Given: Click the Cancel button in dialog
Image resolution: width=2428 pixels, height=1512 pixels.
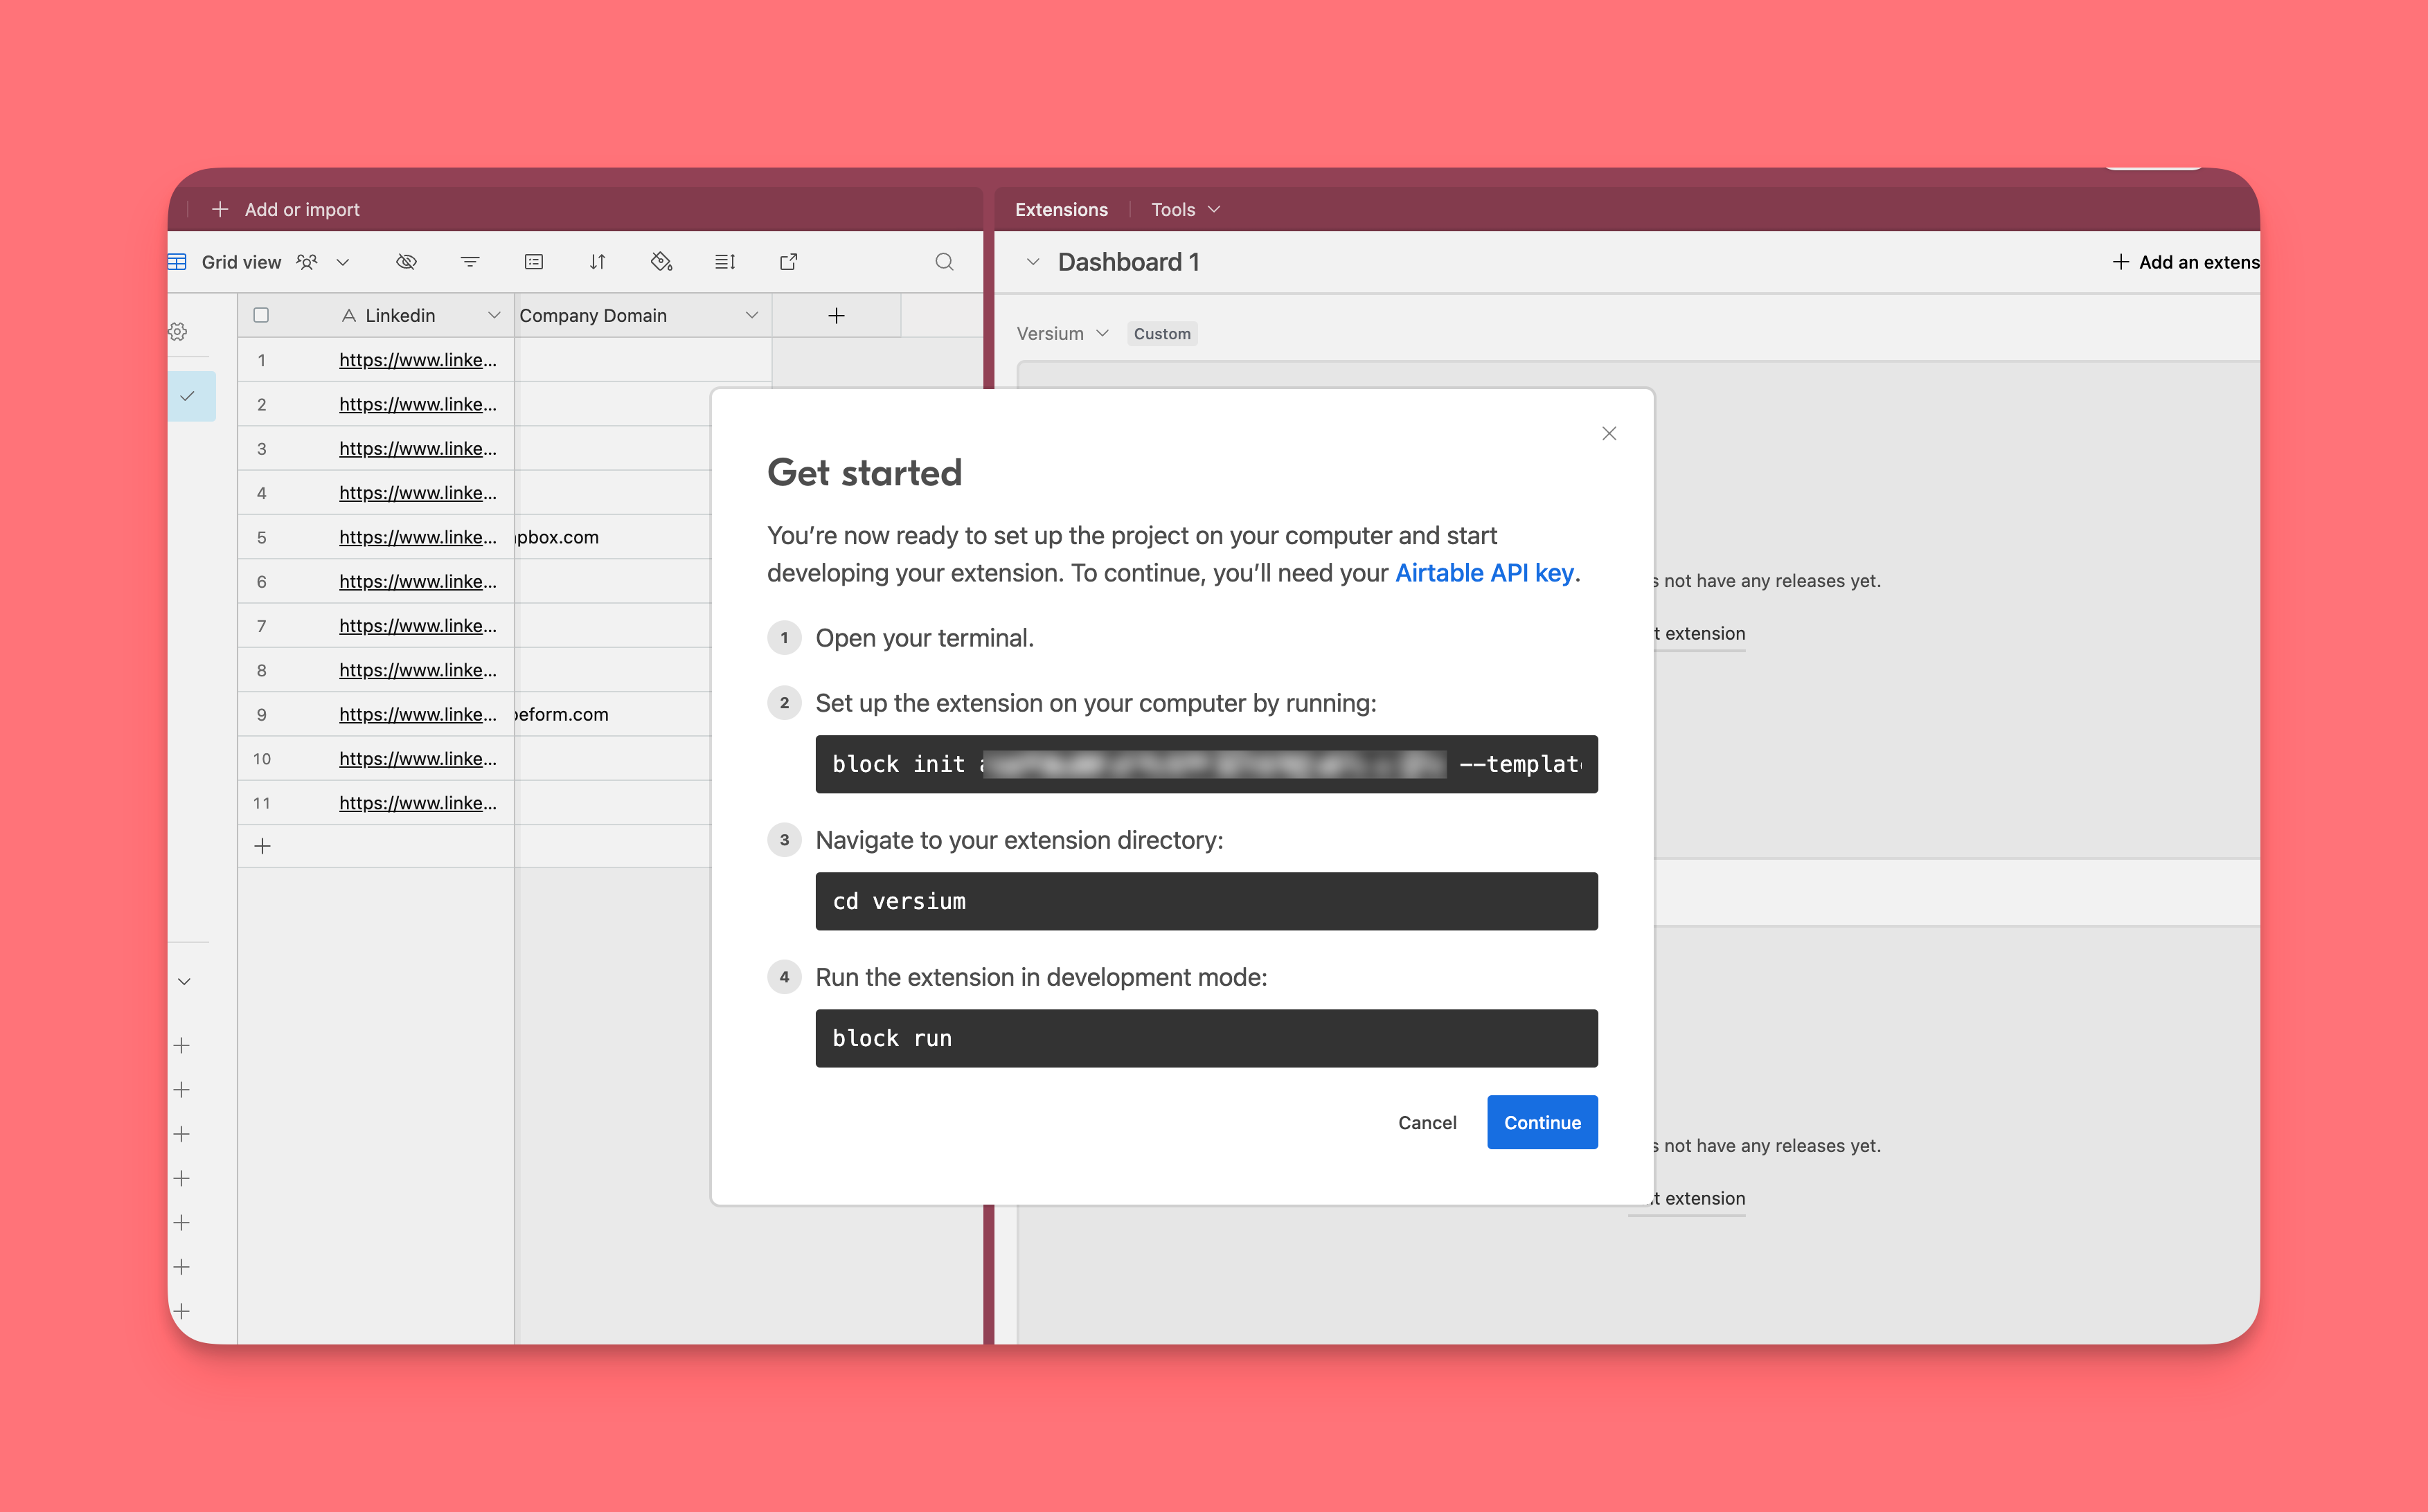Looking at the screenshot, I should point(1427,1122).
